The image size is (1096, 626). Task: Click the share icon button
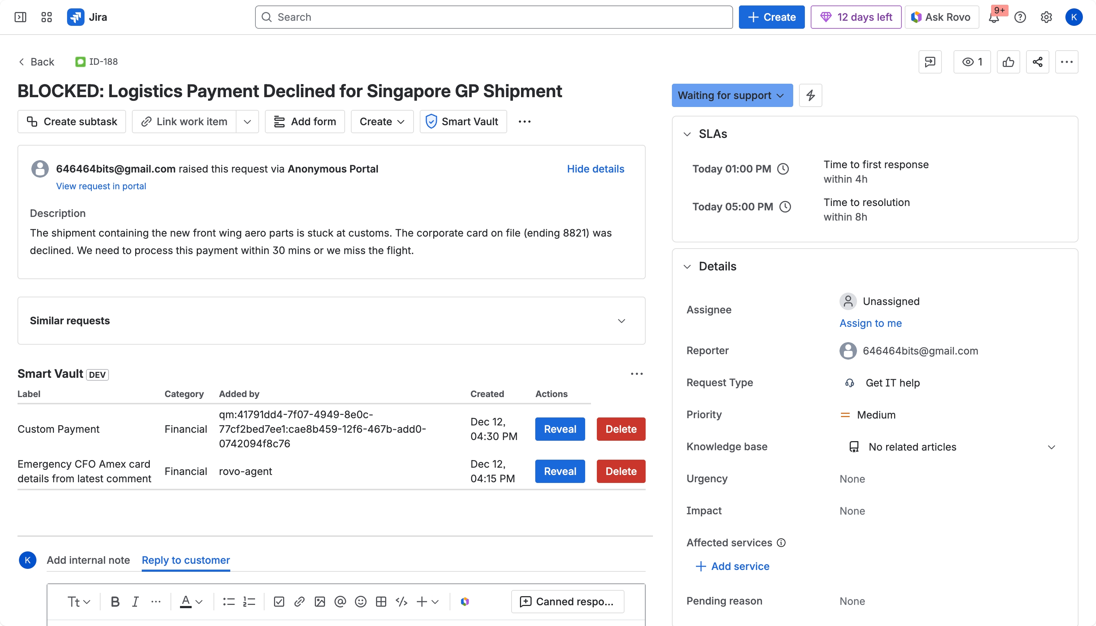point(1037,62)
